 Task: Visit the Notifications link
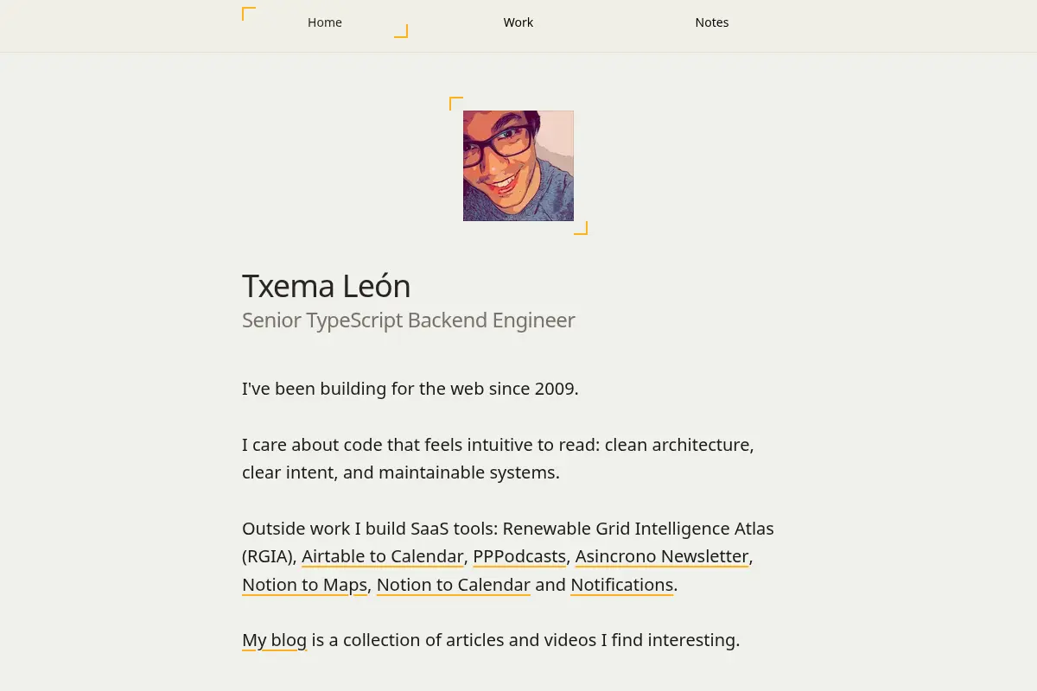point(622,585)
